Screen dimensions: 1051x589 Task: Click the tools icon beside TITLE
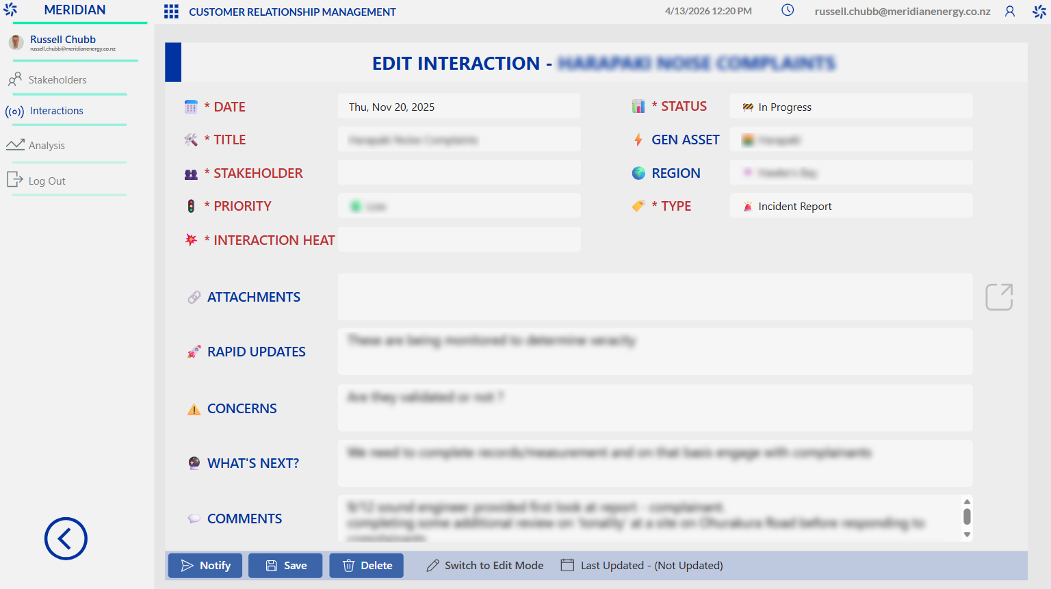[x=191, y=140]
